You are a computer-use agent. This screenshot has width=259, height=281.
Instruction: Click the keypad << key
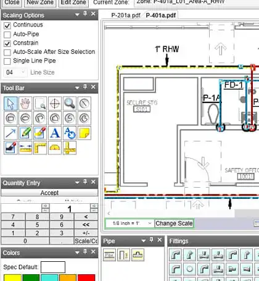click(x=86, y=225)
